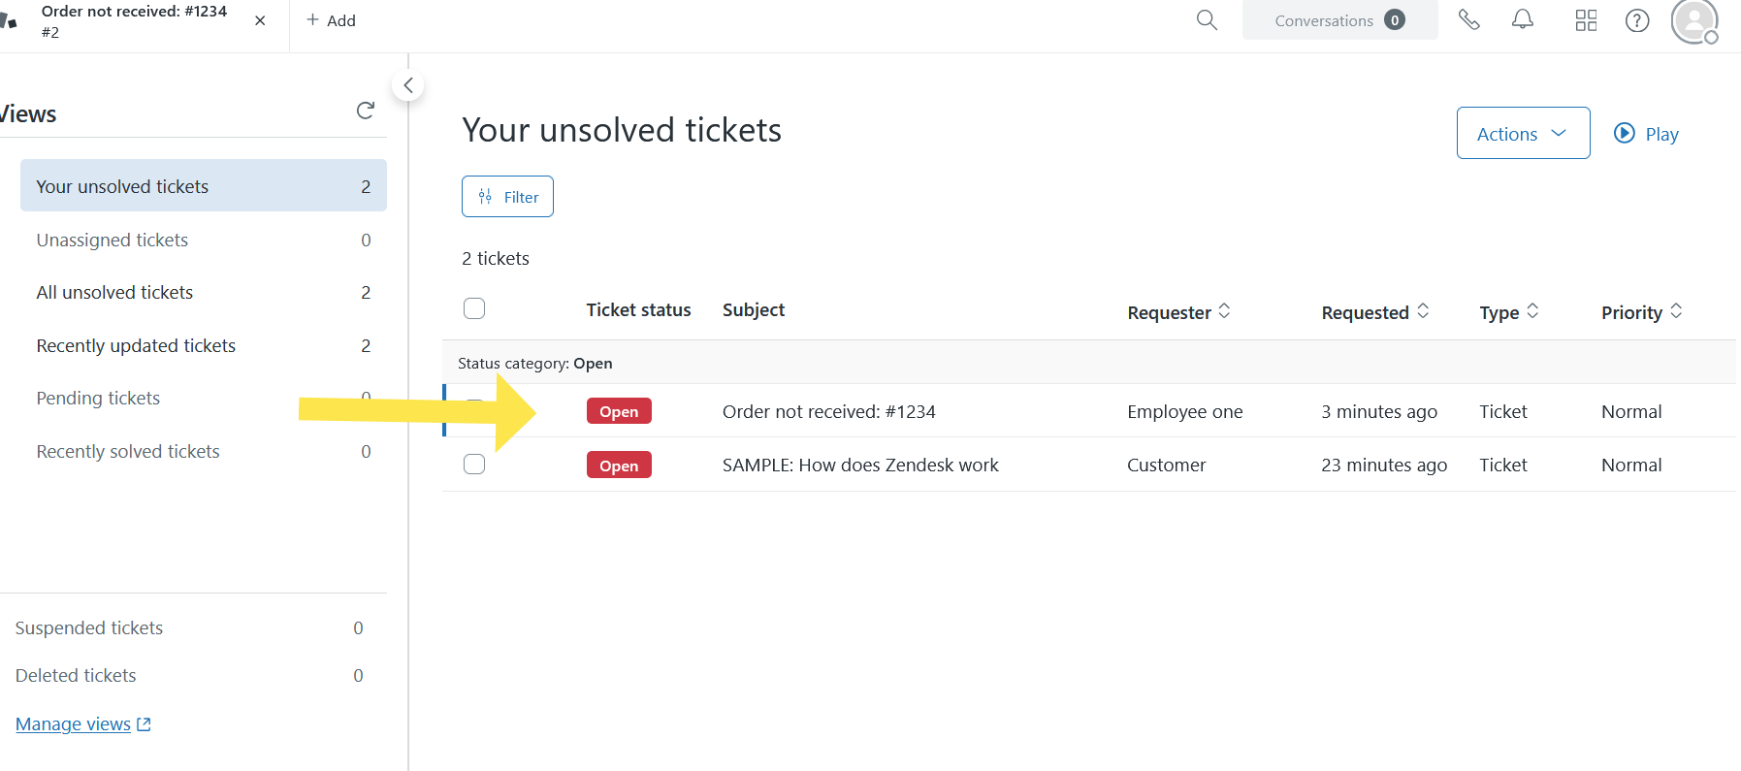This screenshot has width=1741, height=771.
Task: Click the Filter button
Action: (x=507, y=197)
